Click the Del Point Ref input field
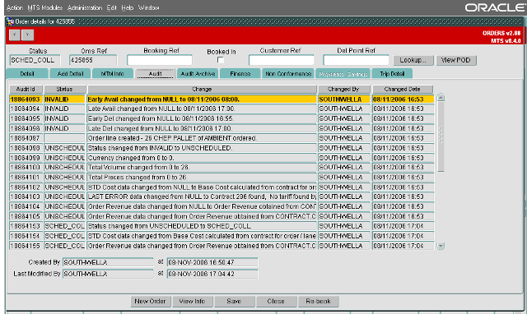Viewport: 527px width, 314px height. (x=356, y=60)
